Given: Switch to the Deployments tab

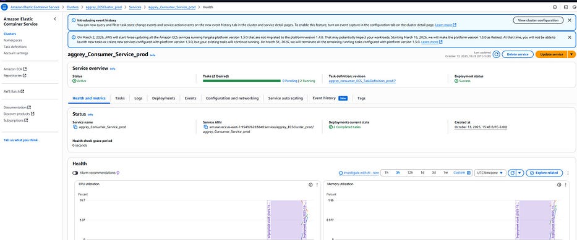Looking at the screenshot, I should pyautogui.click(x=163, y=98).
